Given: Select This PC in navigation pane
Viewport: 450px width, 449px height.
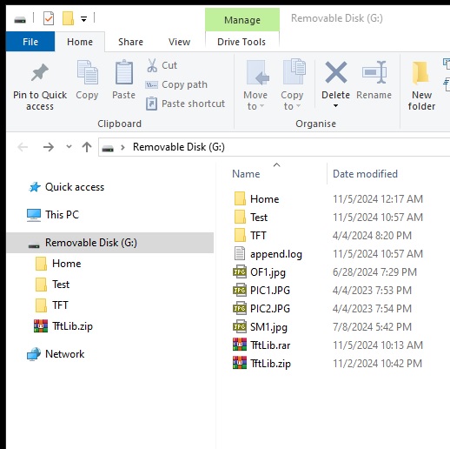Looking at the screenshot, I should [62, 215].
